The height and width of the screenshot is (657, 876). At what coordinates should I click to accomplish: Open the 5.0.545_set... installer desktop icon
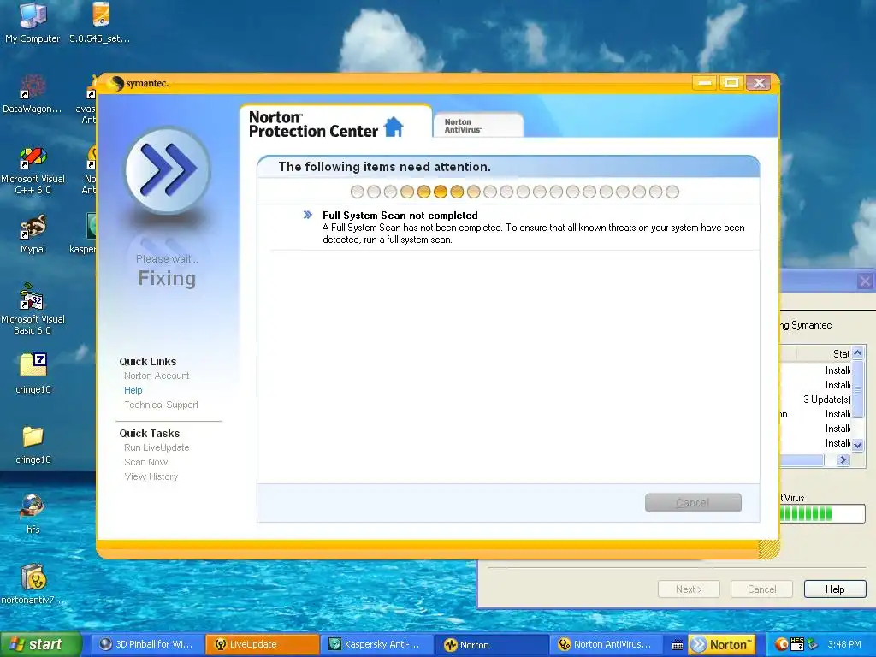pyautogui.click(x=100, y=23)
